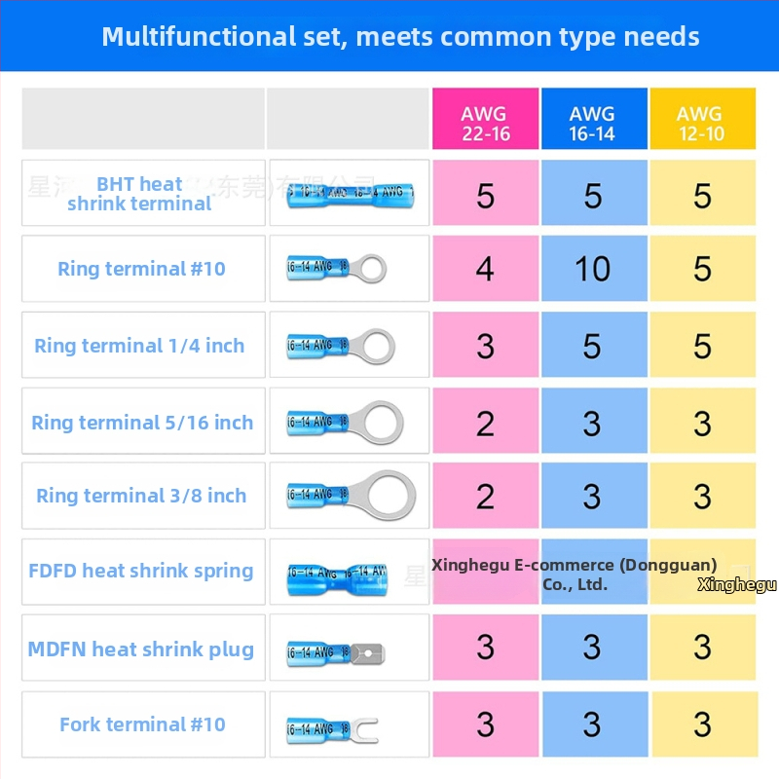This screenshot has width=779, height=779.
Task: Select the yellow AWG 12-10 column header
Action: pyautogui.click(x=702, y=124)
